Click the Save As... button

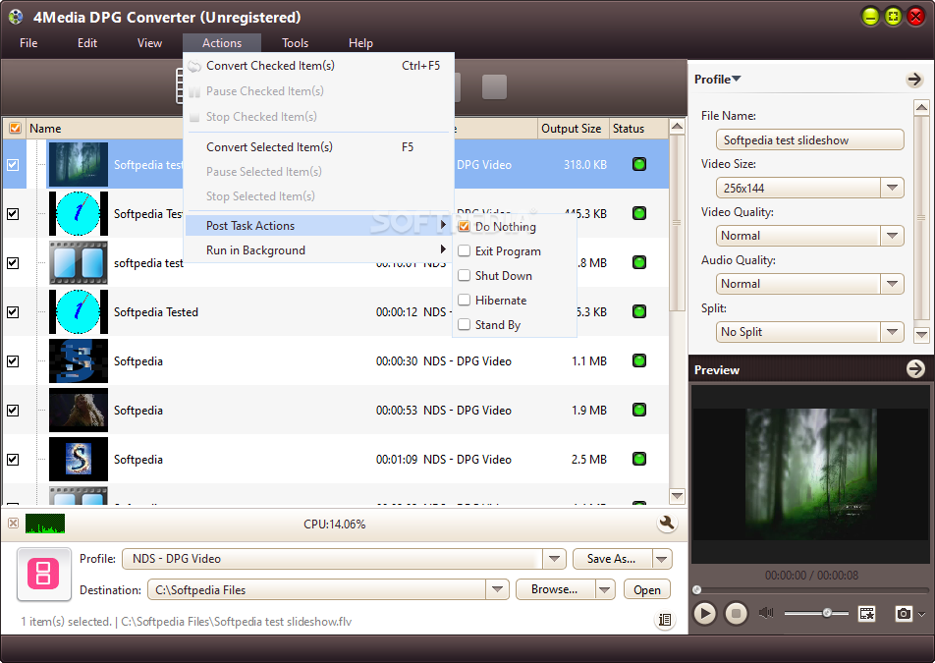(612, 559)
